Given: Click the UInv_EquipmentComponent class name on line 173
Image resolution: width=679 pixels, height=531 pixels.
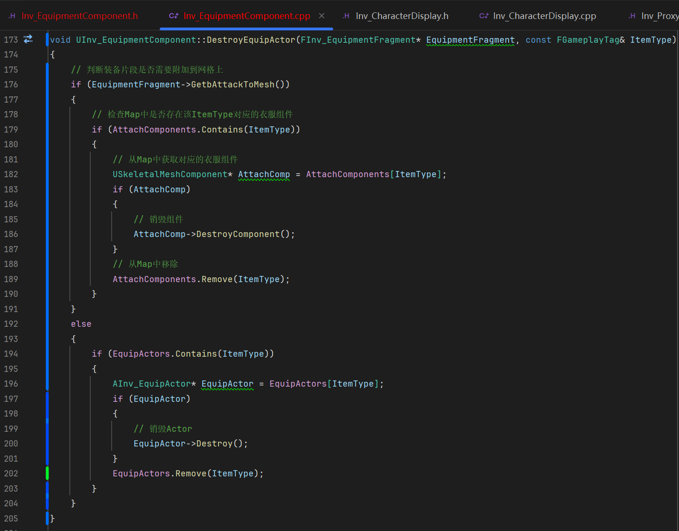Looking at the screenshot, I should tap(136, 40).
